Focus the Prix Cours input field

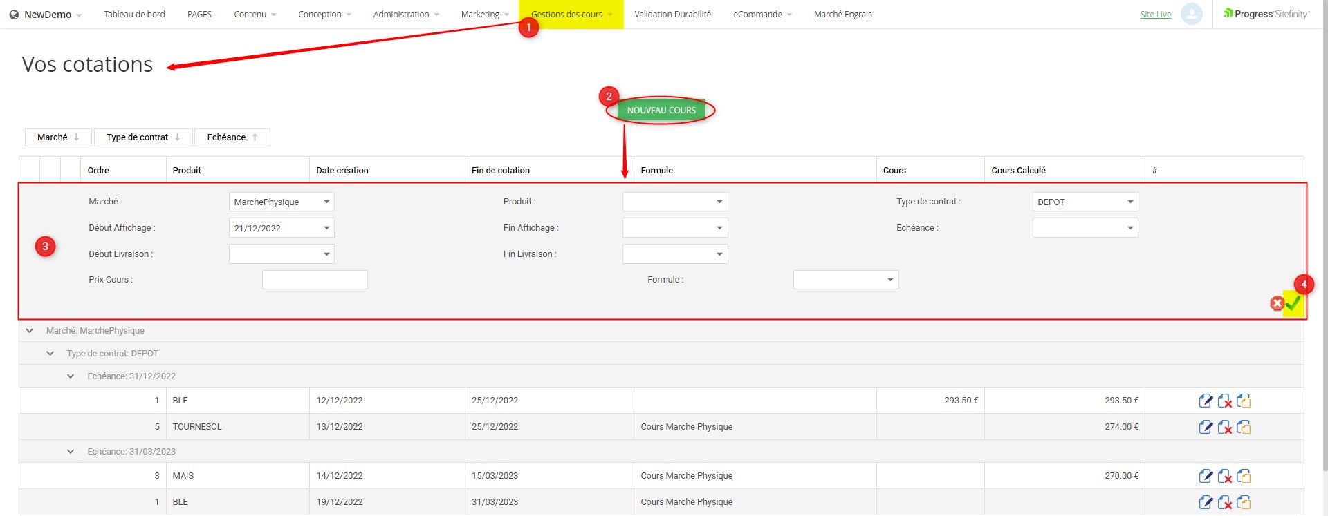315,280
